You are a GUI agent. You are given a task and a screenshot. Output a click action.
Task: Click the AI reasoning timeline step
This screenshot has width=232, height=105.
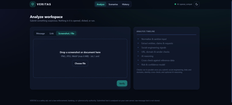(147, 56)
